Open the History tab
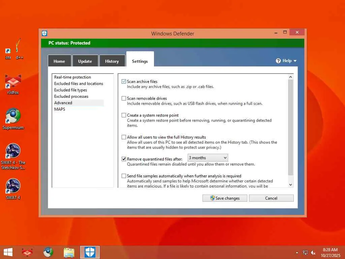345x259 pixels. point(112,61)
